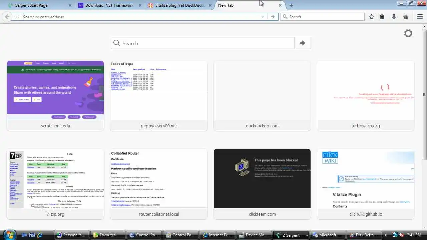Close the Download .NET Framework tab
427x240 pixels.
pyautogui.click(x=140, y=5)
